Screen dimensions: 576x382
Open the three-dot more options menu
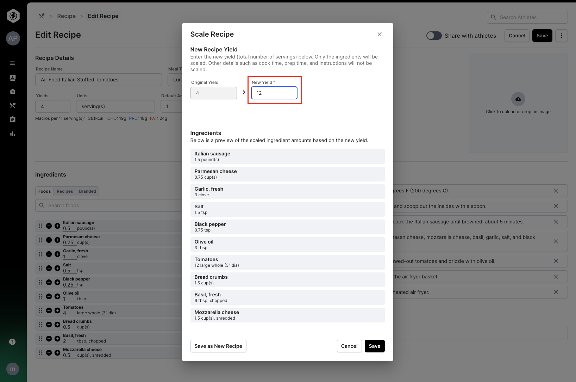[562, 36]
